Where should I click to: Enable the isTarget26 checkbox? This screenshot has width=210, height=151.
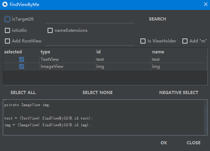coord(7,19)
